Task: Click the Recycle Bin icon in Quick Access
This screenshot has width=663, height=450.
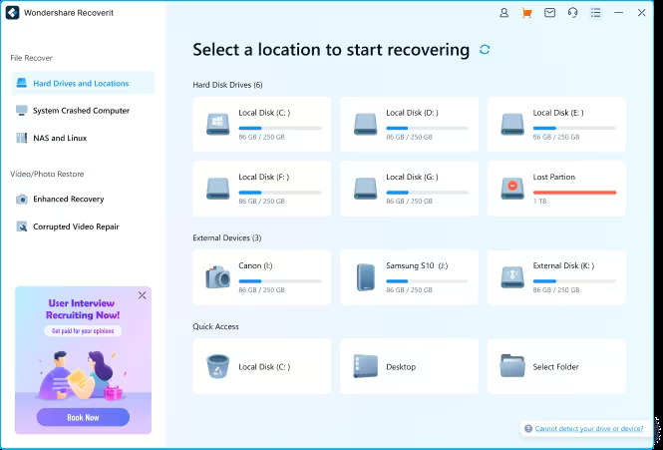Action: (x=217, y=366)
